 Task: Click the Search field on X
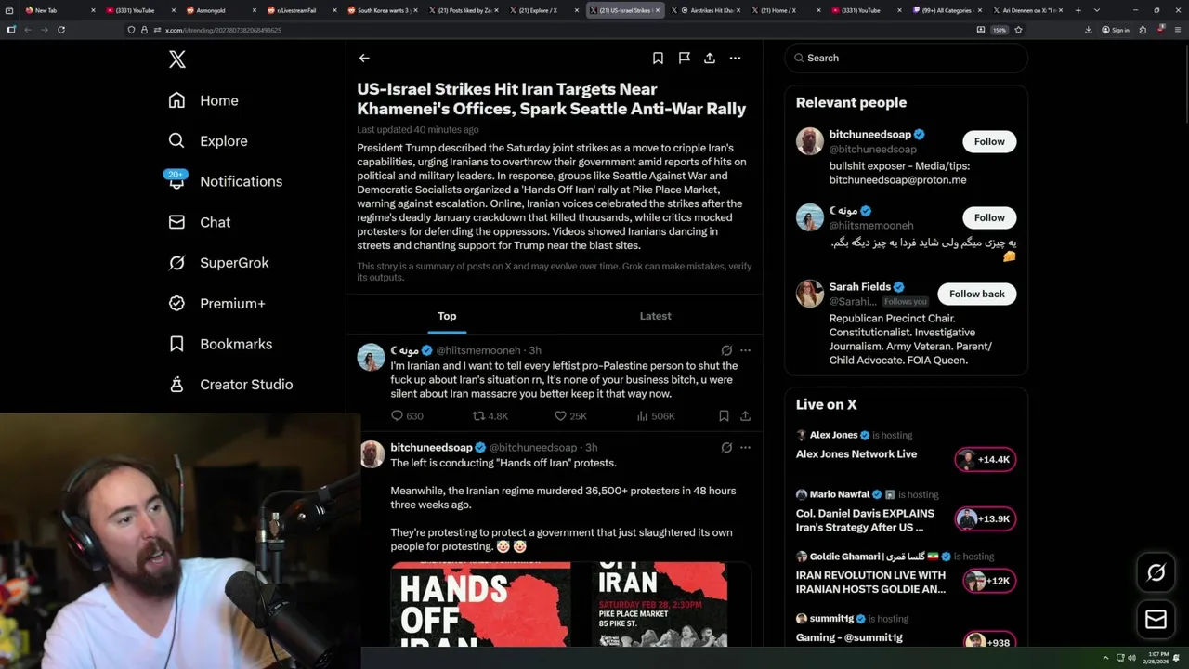(x=906, y=58)
